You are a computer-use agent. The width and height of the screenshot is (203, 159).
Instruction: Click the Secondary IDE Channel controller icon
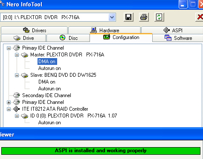[x=17, y=95]
